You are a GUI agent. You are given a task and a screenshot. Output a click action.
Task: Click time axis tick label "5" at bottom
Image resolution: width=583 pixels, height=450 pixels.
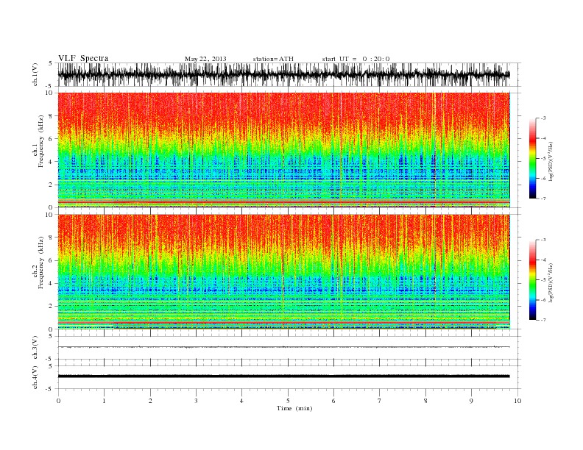(288, 401)
